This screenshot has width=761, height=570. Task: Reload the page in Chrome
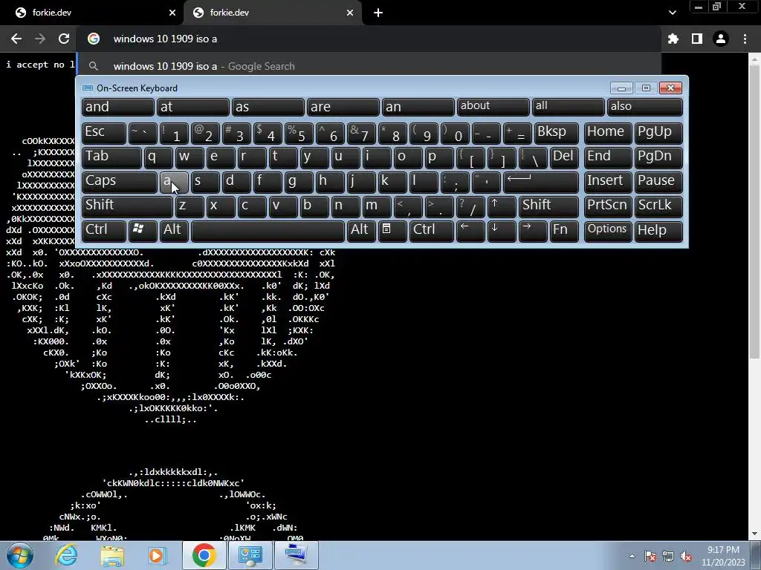[x=64, y=39]
